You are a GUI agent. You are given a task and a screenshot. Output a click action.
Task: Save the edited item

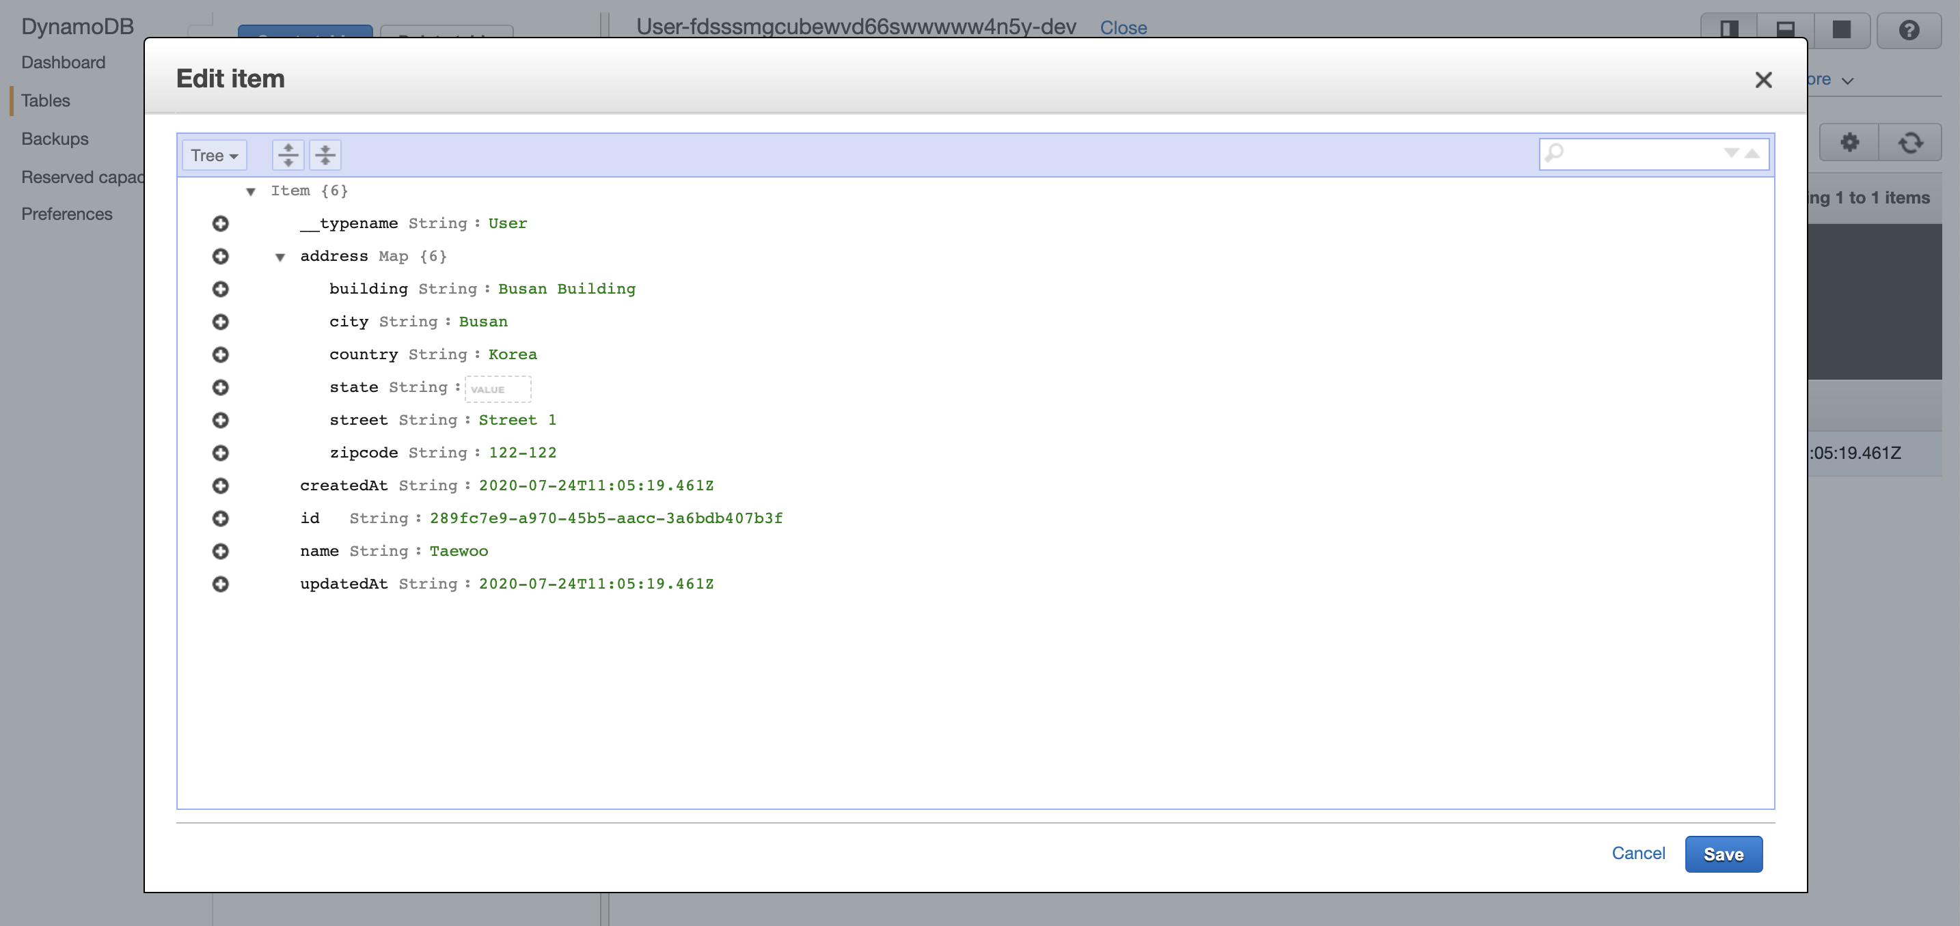1724,854
